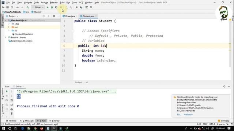Open the Messages tool window
234x131 pixels.
(27, 121)
